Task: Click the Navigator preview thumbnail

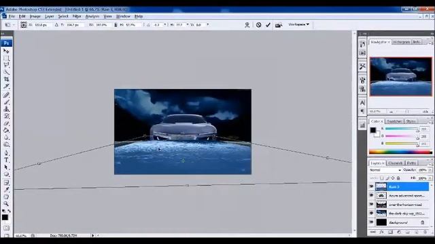Action: coord(401,77)
